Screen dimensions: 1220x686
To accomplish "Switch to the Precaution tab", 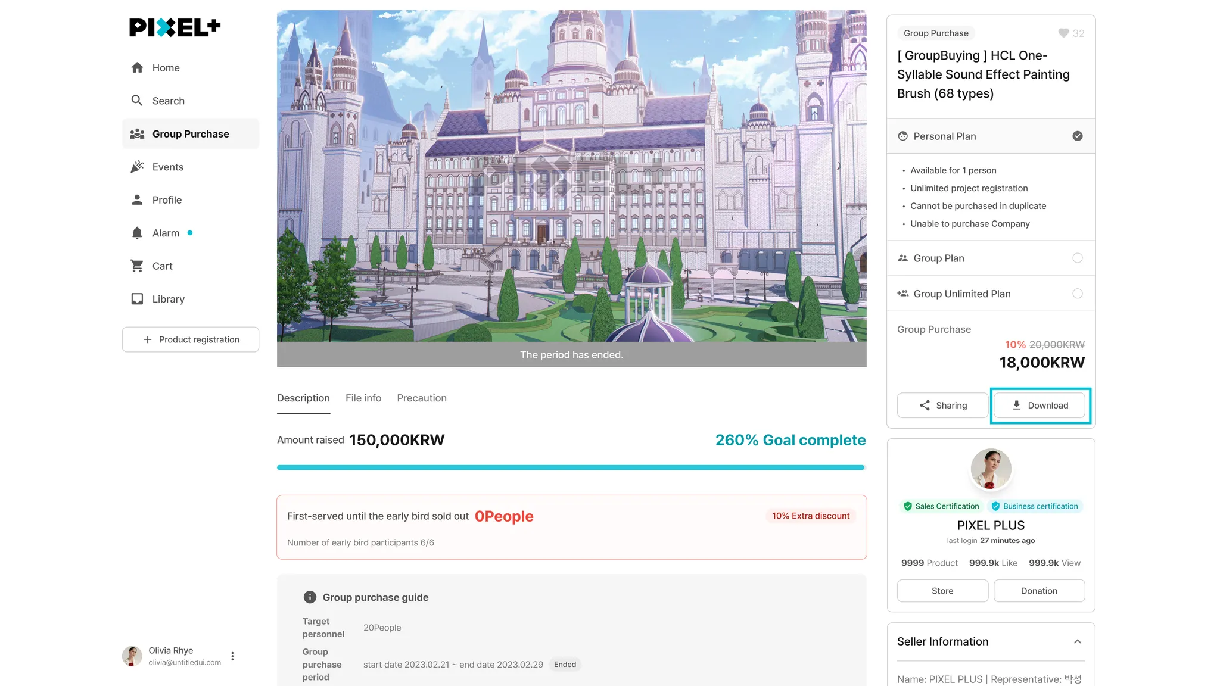I will point(422,398).
